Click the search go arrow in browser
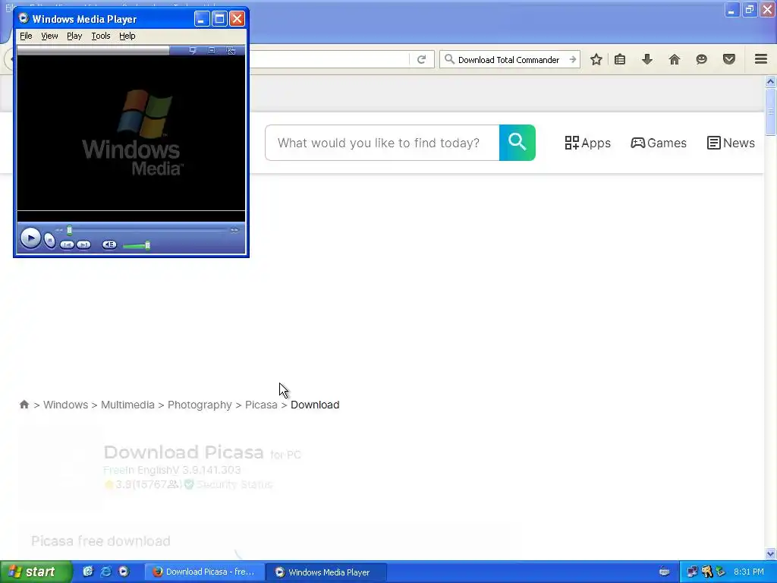 pyautogui.click(x=573, y=59)
